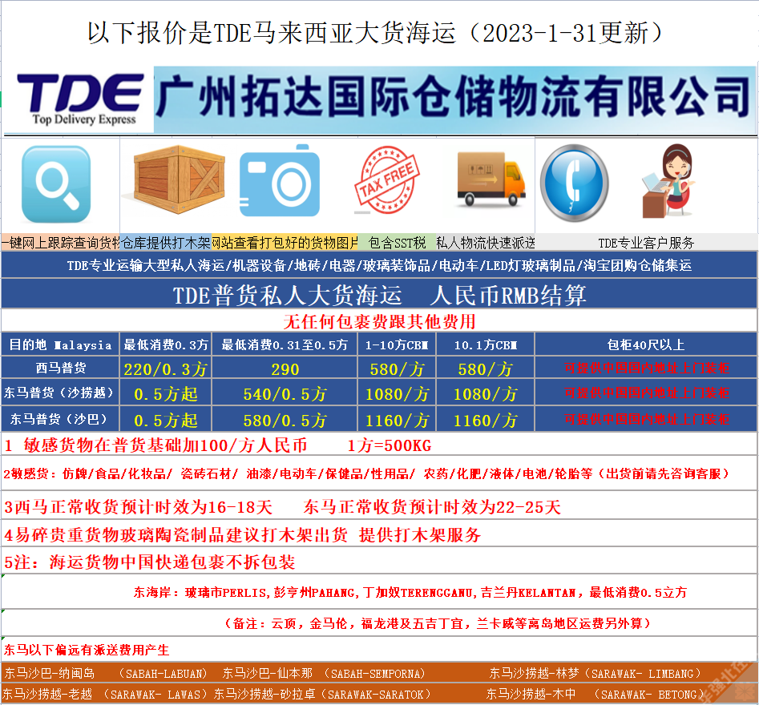Select the price cell 580/0.5方
The image size is (759, 705).
point(285,420)
